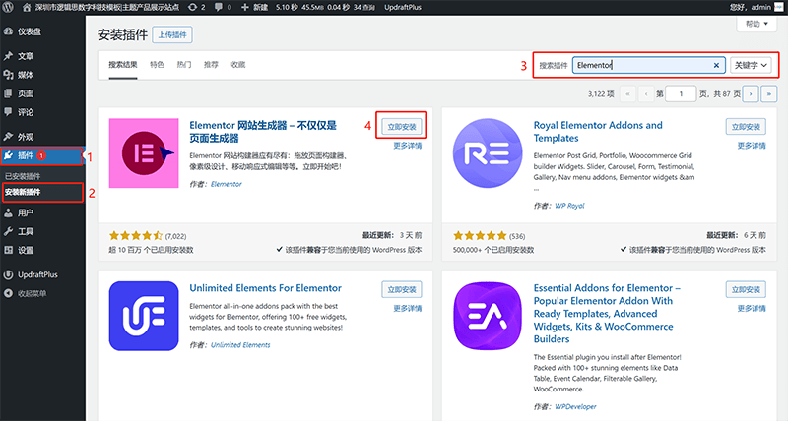The image size is (788, 421).
Task: Click the Essential Addons logo thumbnail
Action: click(x=488, y=316)
